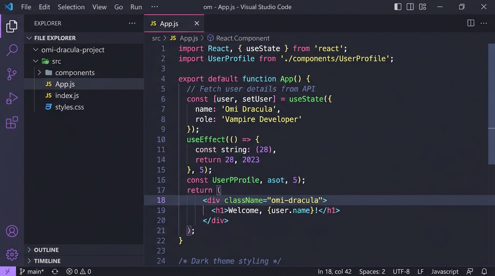
Task: Toggle the primary side bar
Action: (398, 7)
